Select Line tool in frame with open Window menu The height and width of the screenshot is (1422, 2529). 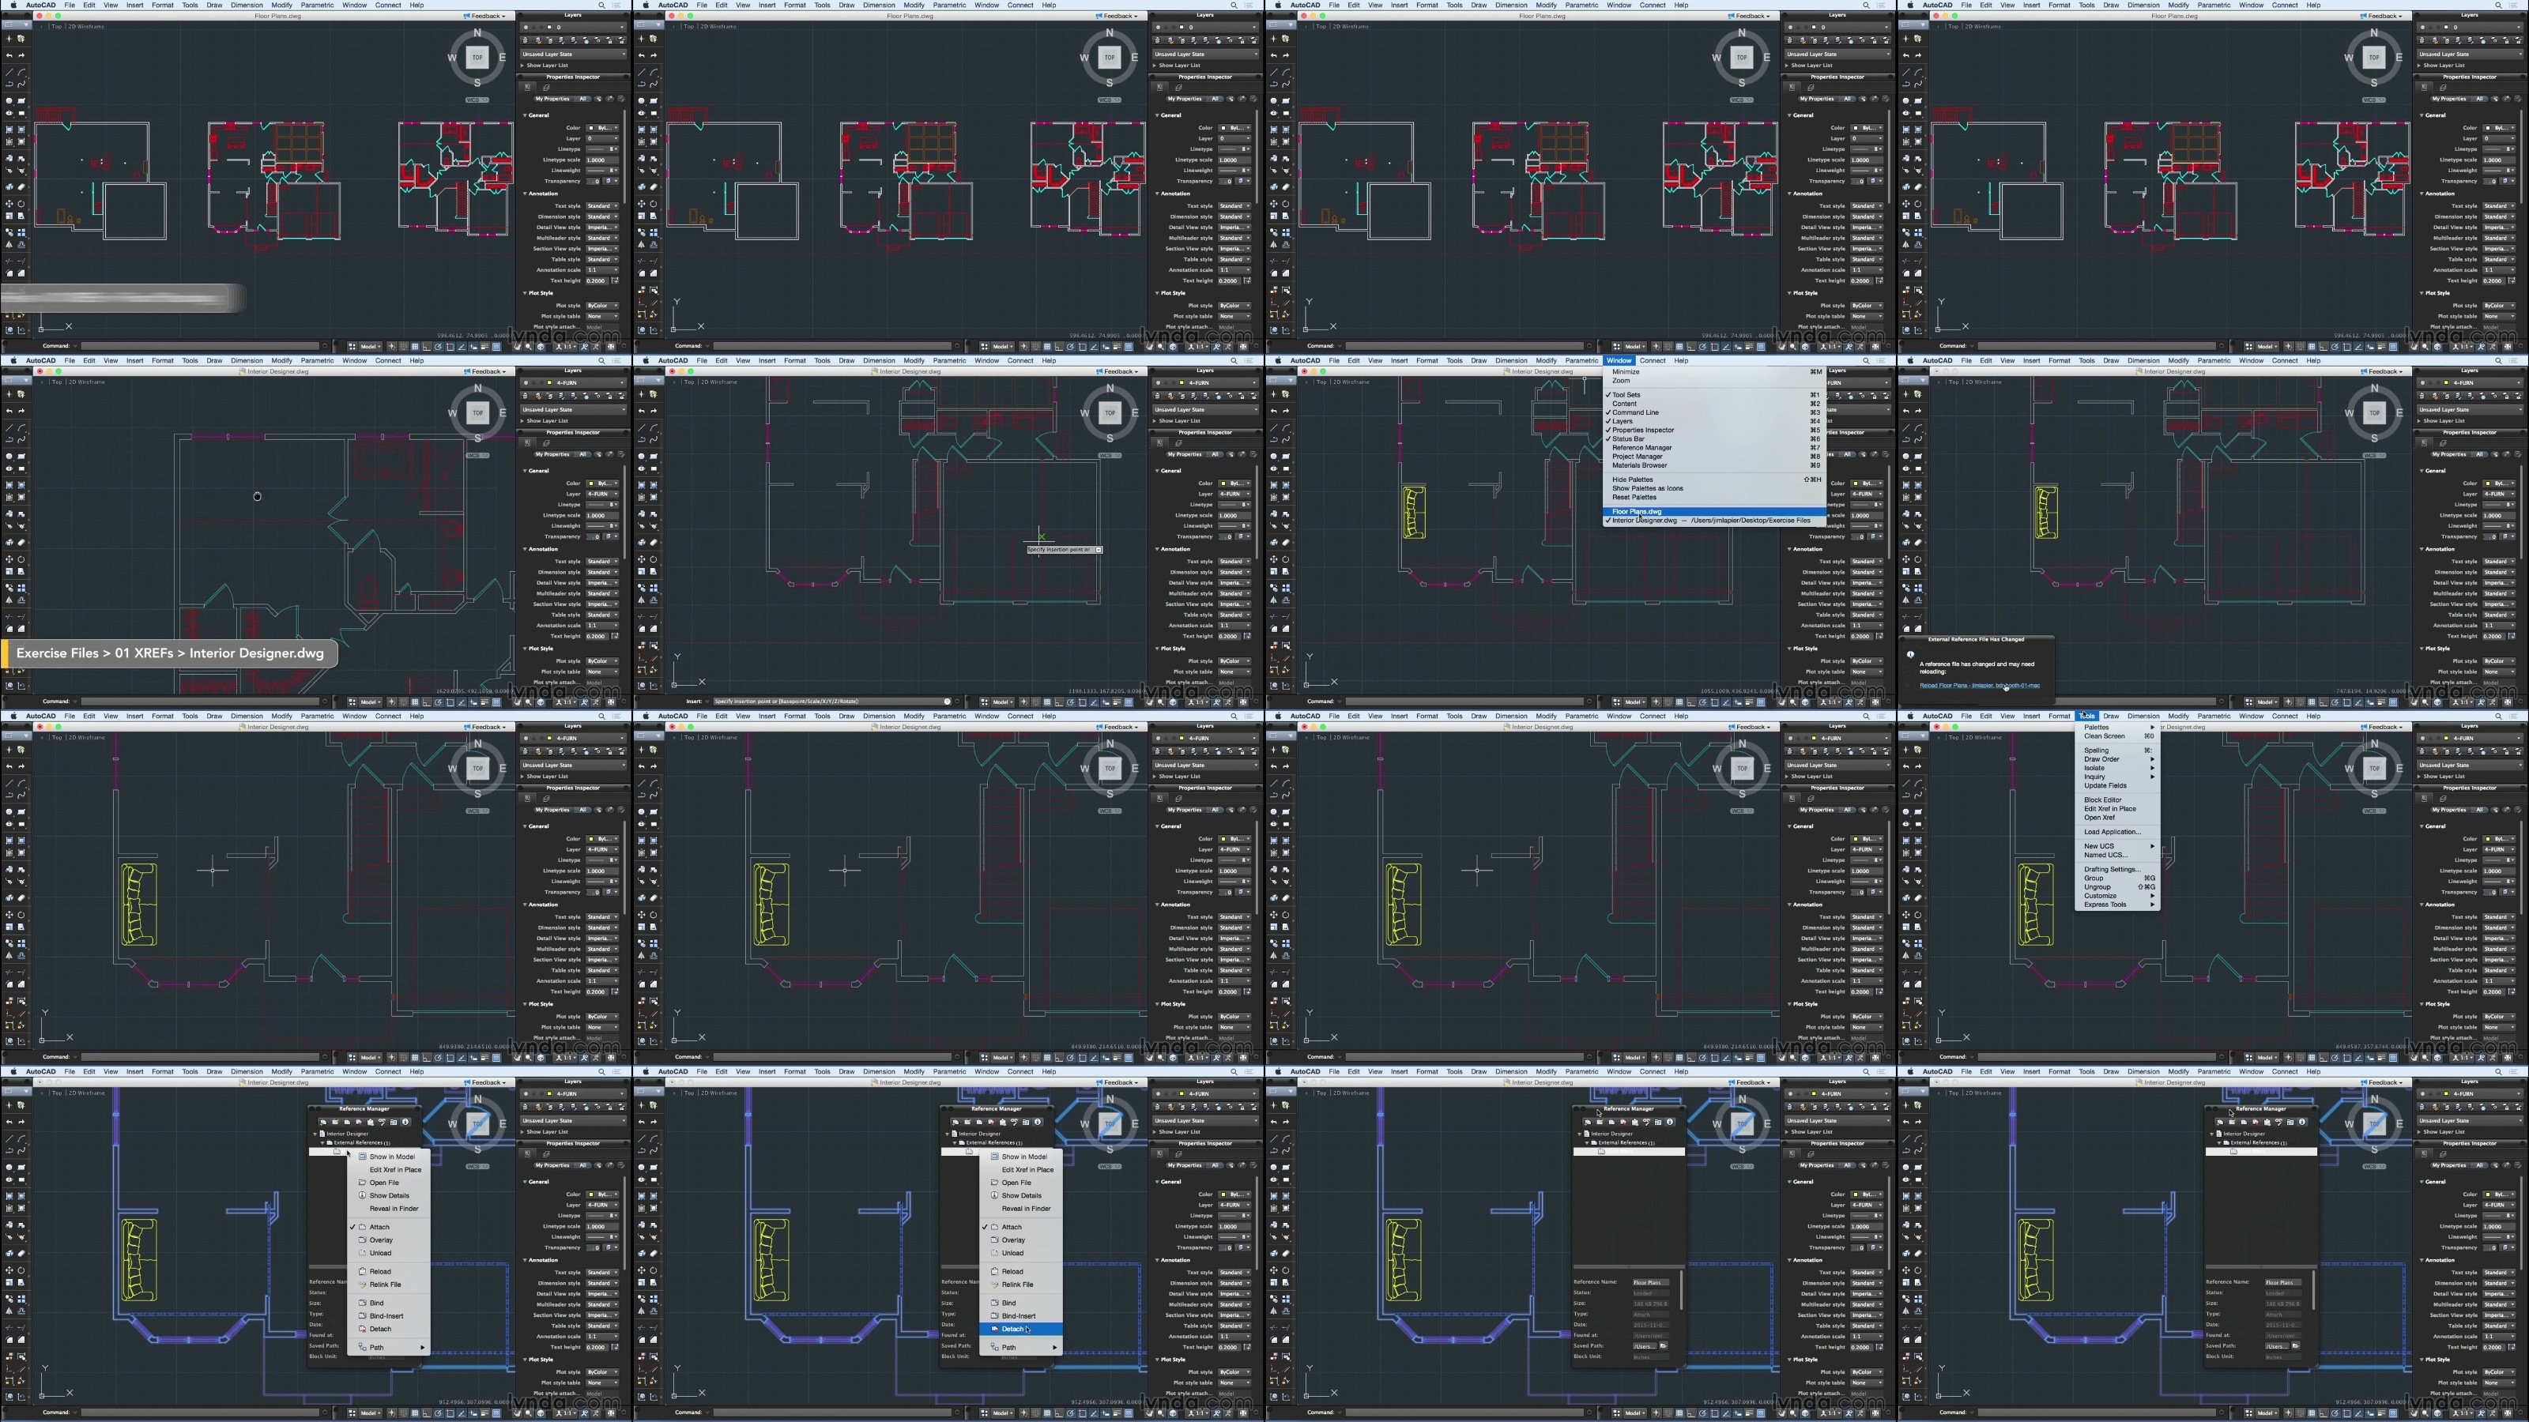1274,428
